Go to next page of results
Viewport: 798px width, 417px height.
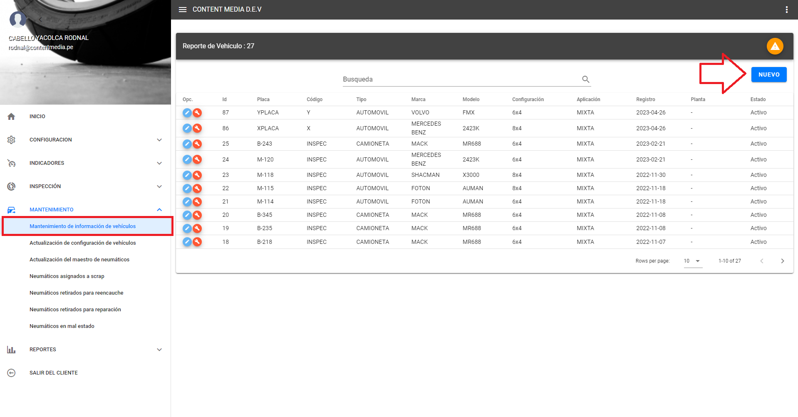[782, 261]
